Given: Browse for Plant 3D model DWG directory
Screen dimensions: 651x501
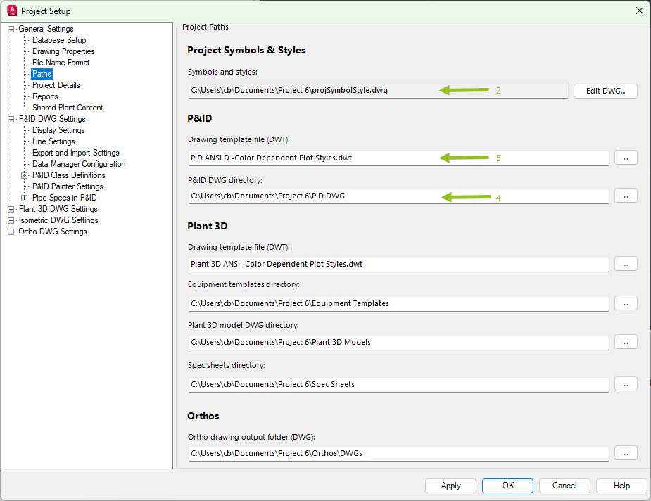Looking at the screenshot, I should point(626,342).
